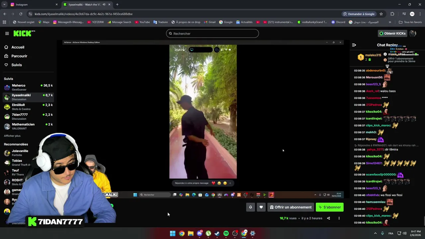Screen dimensions: 425x239
Task: Click the video player area
Action: coord(203,119)
